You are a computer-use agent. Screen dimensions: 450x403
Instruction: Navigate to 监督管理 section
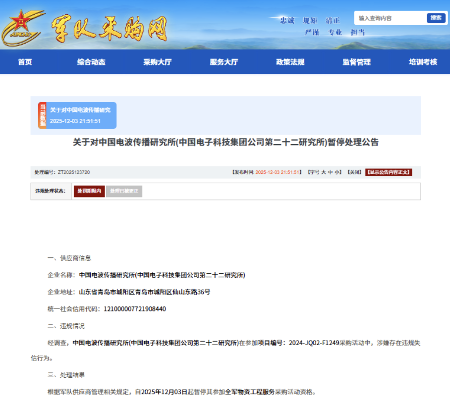pyautogui.click(x=356, y=62)
